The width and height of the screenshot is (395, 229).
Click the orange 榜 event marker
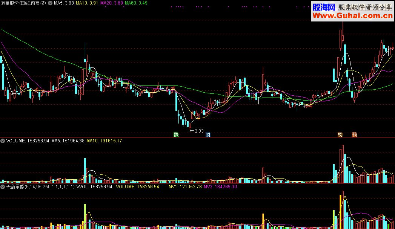[340, 134]
